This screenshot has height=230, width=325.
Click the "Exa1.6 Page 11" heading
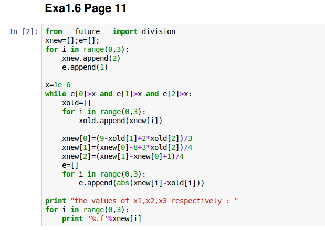pyautogui.click(x=86, y=9)
